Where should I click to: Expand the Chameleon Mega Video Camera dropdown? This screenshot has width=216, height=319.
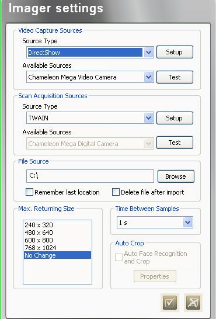tap(148, 77)
